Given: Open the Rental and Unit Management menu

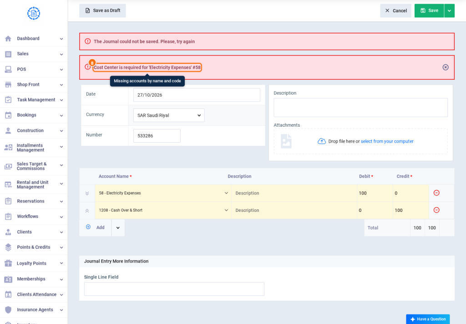Looking at the screenshot, I should pyautogui.click(x=34, y=185).
